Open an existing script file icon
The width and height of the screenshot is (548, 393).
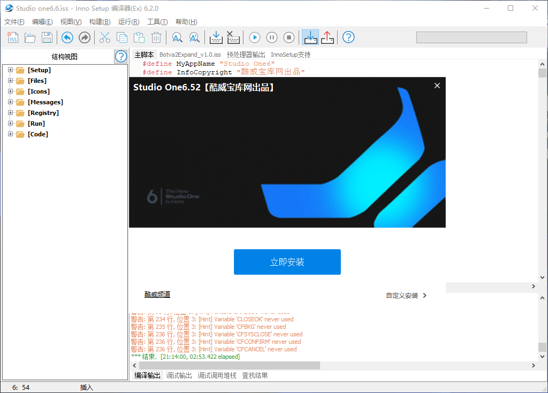click(x=30, y=37)
